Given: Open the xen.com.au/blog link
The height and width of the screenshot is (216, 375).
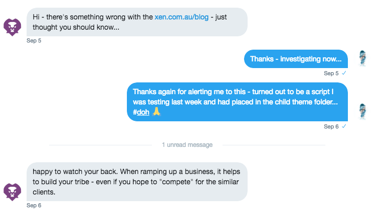Looking at the screenshot, I should coord(182,17).
